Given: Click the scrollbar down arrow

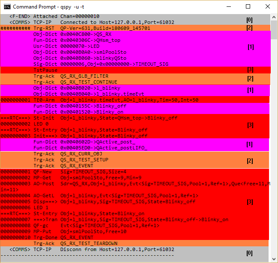Looking at the screenshot, I should (274, 259).
